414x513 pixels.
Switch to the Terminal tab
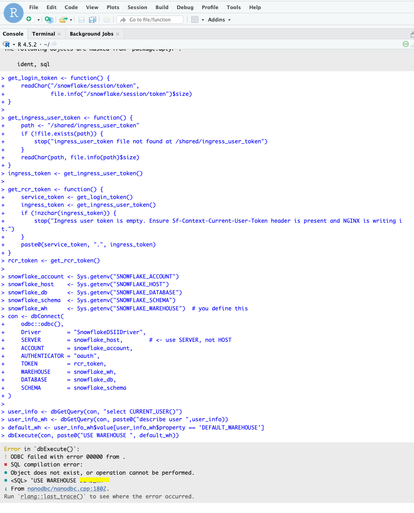[x=43, y=34]
